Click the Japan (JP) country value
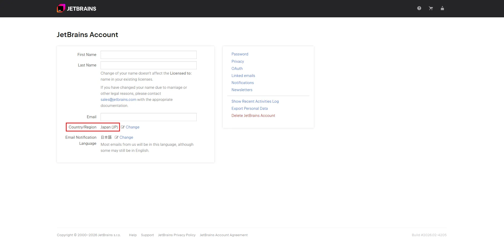This screenshot has height=238, width=504. (x=109, y=127)
